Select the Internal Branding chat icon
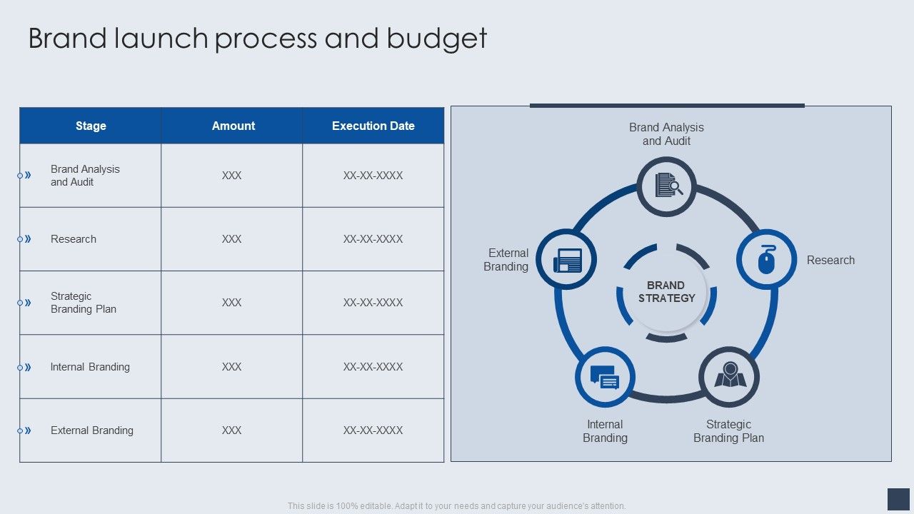This screenshot has width=914, height=514. (x=604, y=378)
